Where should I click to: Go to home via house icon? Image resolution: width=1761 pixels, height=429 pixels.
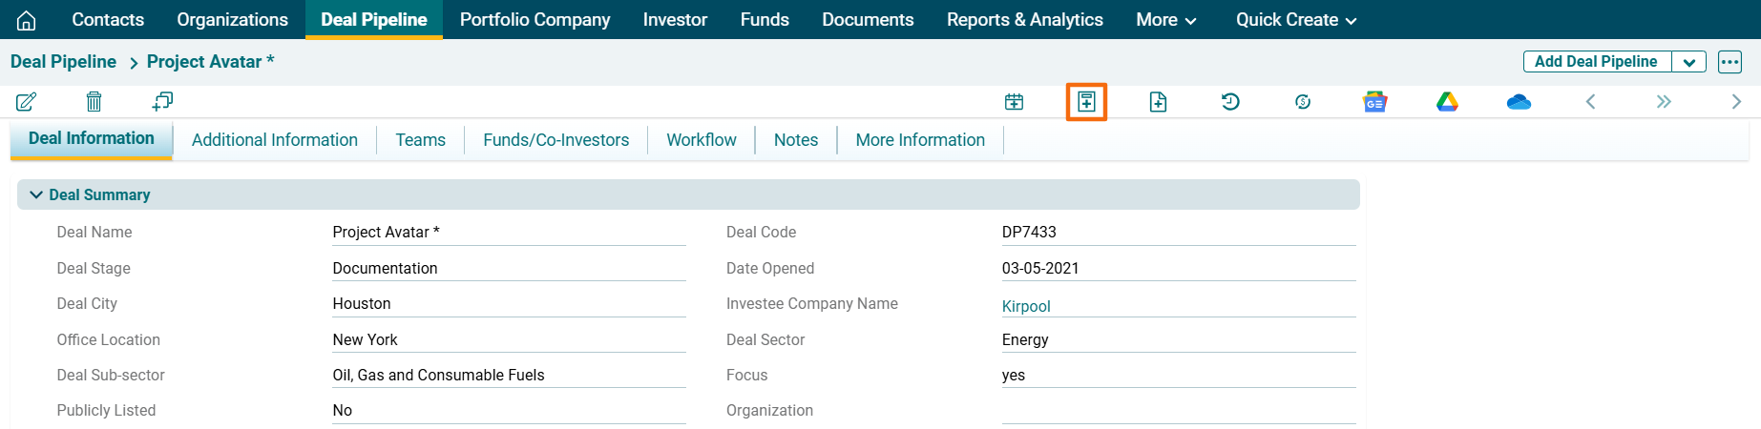point(27,20)
